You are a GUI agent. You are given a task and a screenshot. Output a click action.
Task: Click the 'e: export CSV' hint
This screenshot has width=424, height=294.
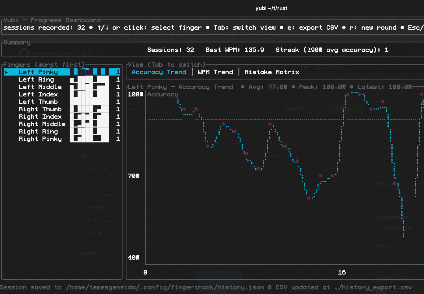click(312, 28)
